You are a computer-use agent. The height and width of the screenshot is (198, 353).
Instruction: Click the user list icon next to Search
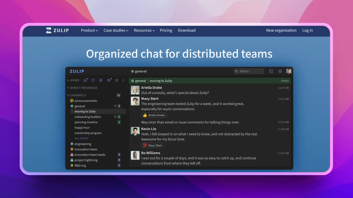(x=271, y=71)
